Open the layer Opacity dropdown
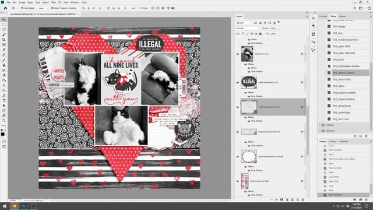This screenshot has height=210, width=373. [277, 29]
